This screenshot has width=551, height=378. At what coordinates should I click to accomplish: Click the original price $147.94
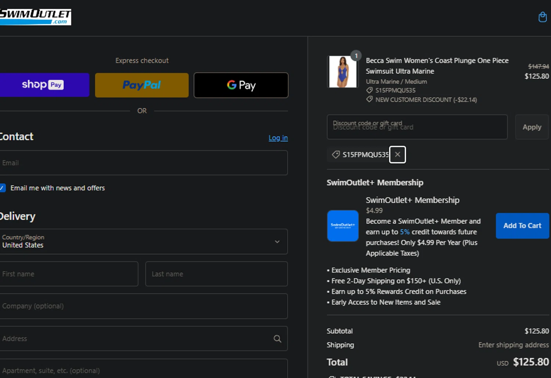[x=539, y=66]
